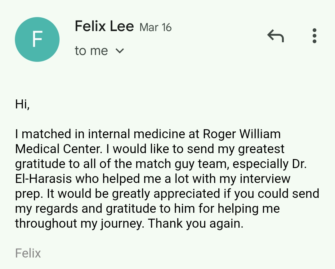This screenshot has width=335, height=269.
Task: Click the "Hi," greeting line
Action: 22,104
